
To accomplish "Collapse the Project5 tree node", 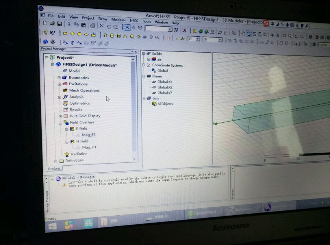I will point(47,58).
